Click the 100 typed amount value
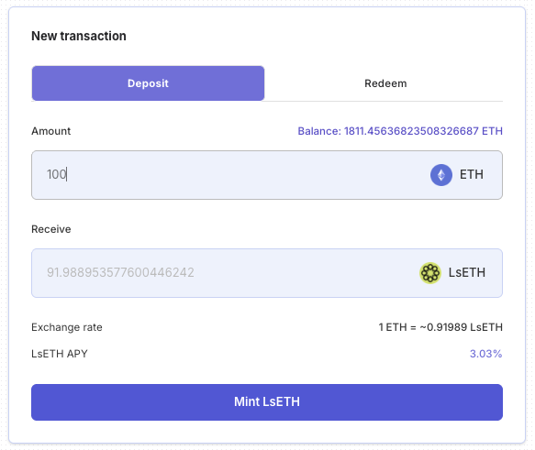 [x=57, y=174]
